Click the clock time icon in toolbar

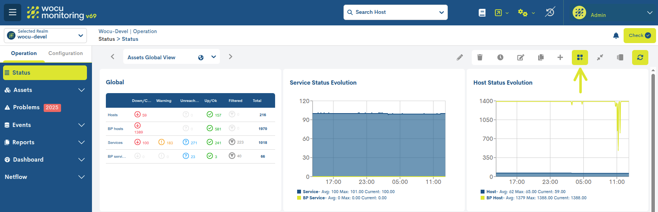click(x=500, y=57)
